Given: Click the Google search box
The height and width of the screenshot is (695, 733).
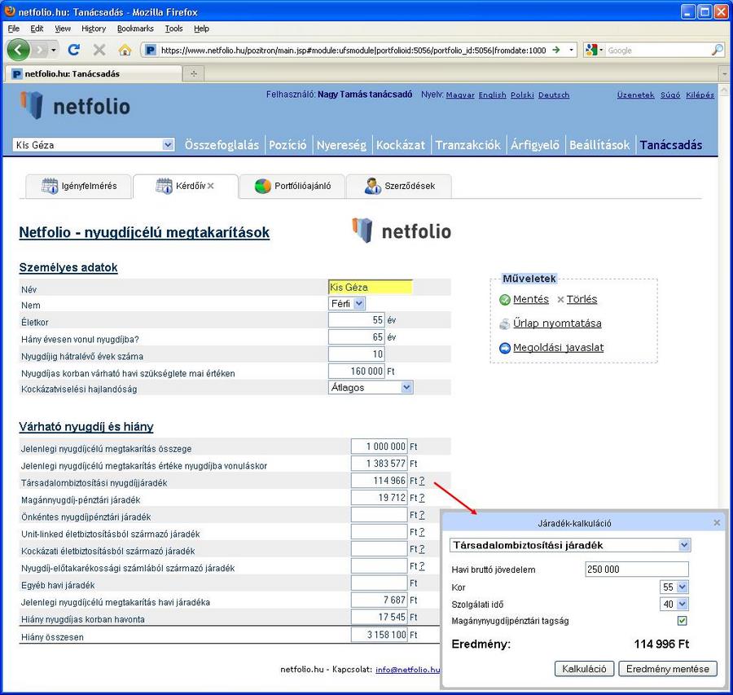Looking at the screenshot, I should [658, 50].
